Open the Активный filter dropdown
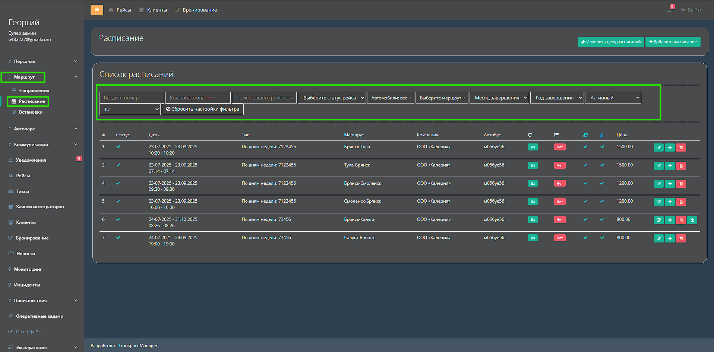 pos(613,98)
